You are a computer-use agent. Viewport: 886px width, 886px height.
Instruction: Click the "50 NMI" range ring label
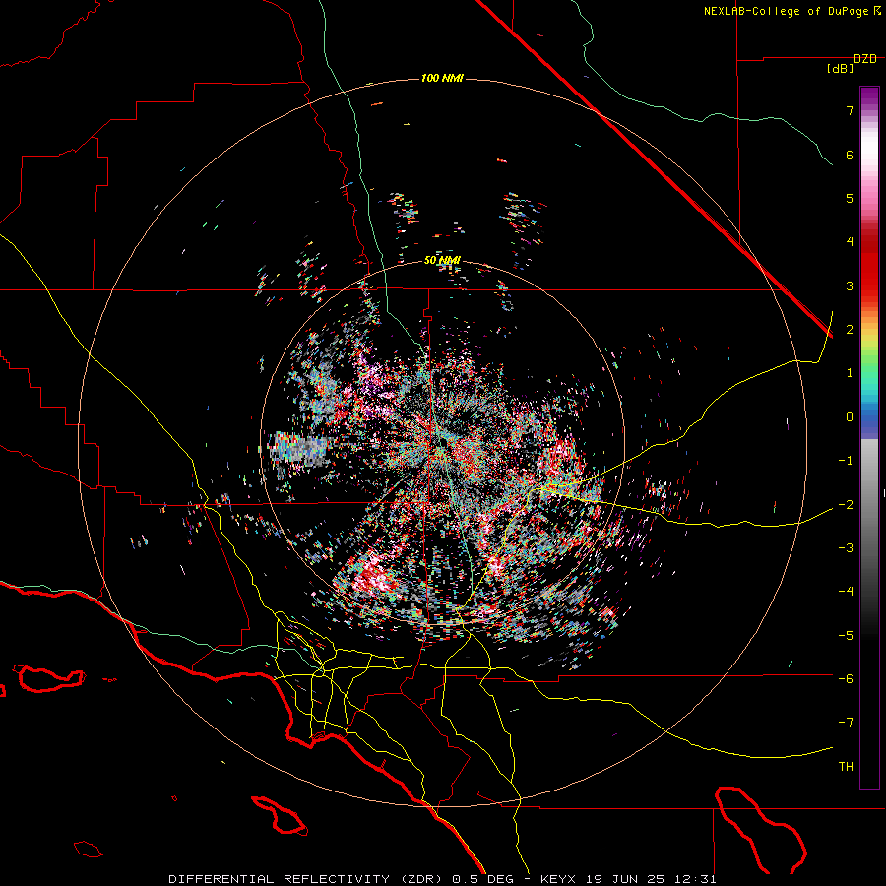[x=442, y=261]
